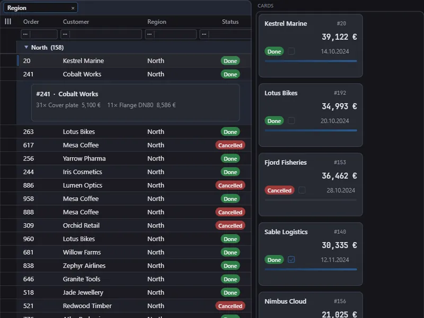
Task: Open filter operator menu for Order
Action: (25, 34)
